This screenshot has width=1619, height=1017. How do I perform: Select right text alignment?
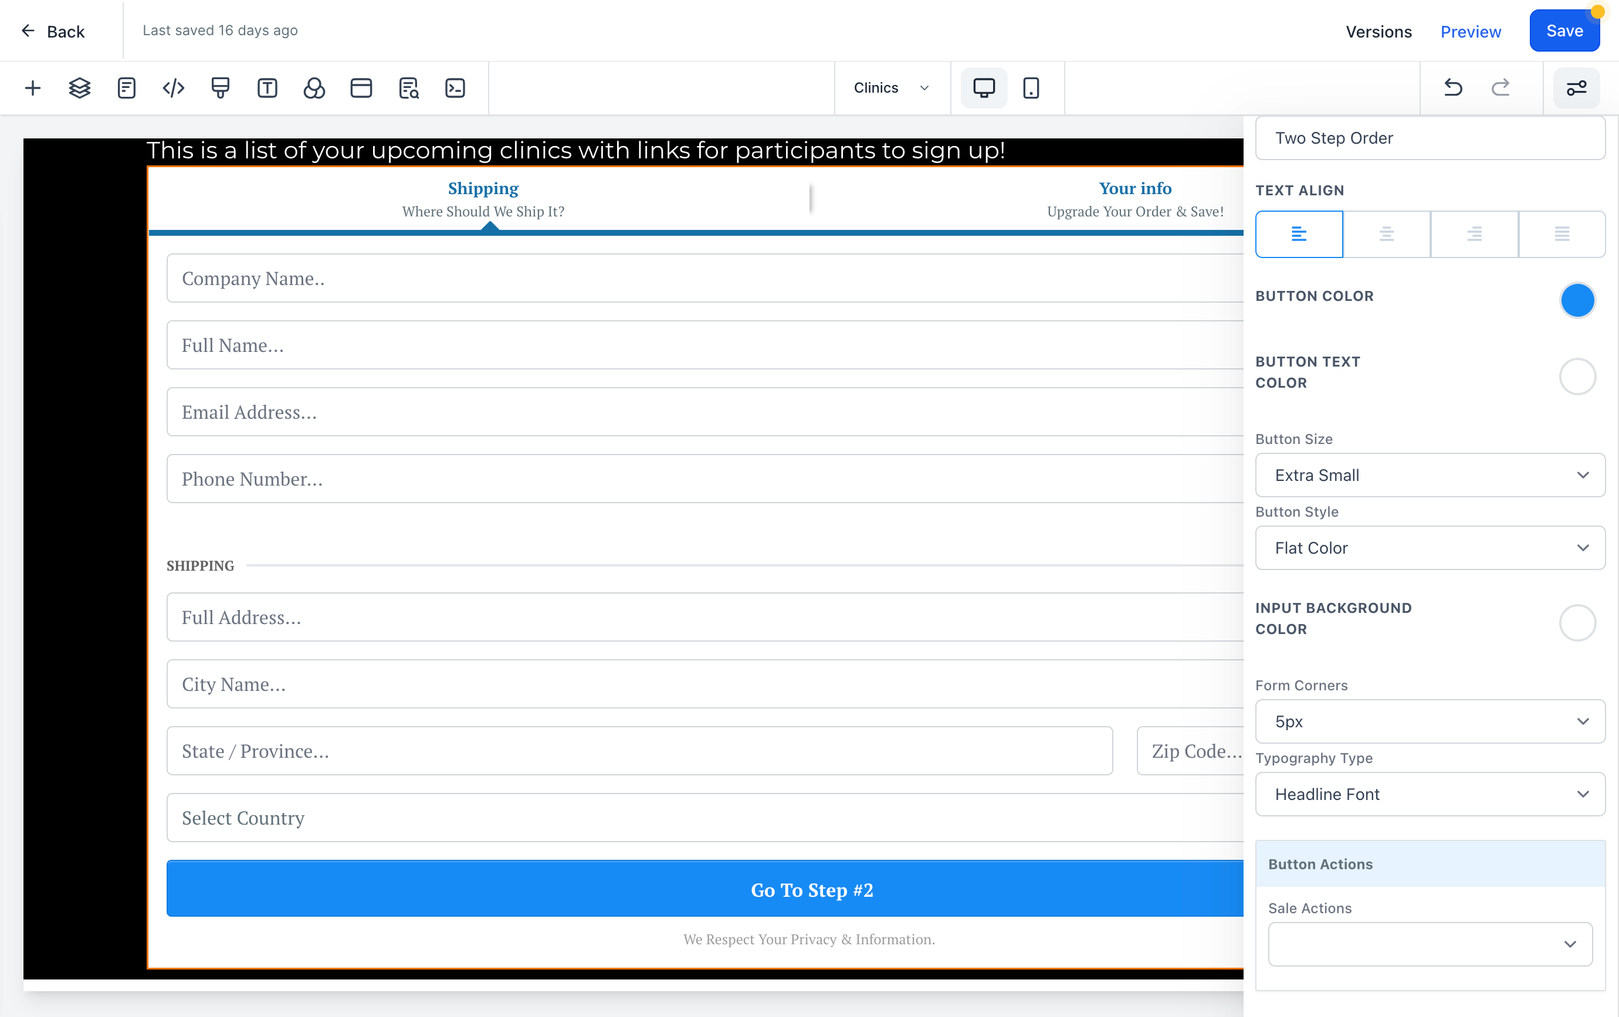[x=1474, y=234]
